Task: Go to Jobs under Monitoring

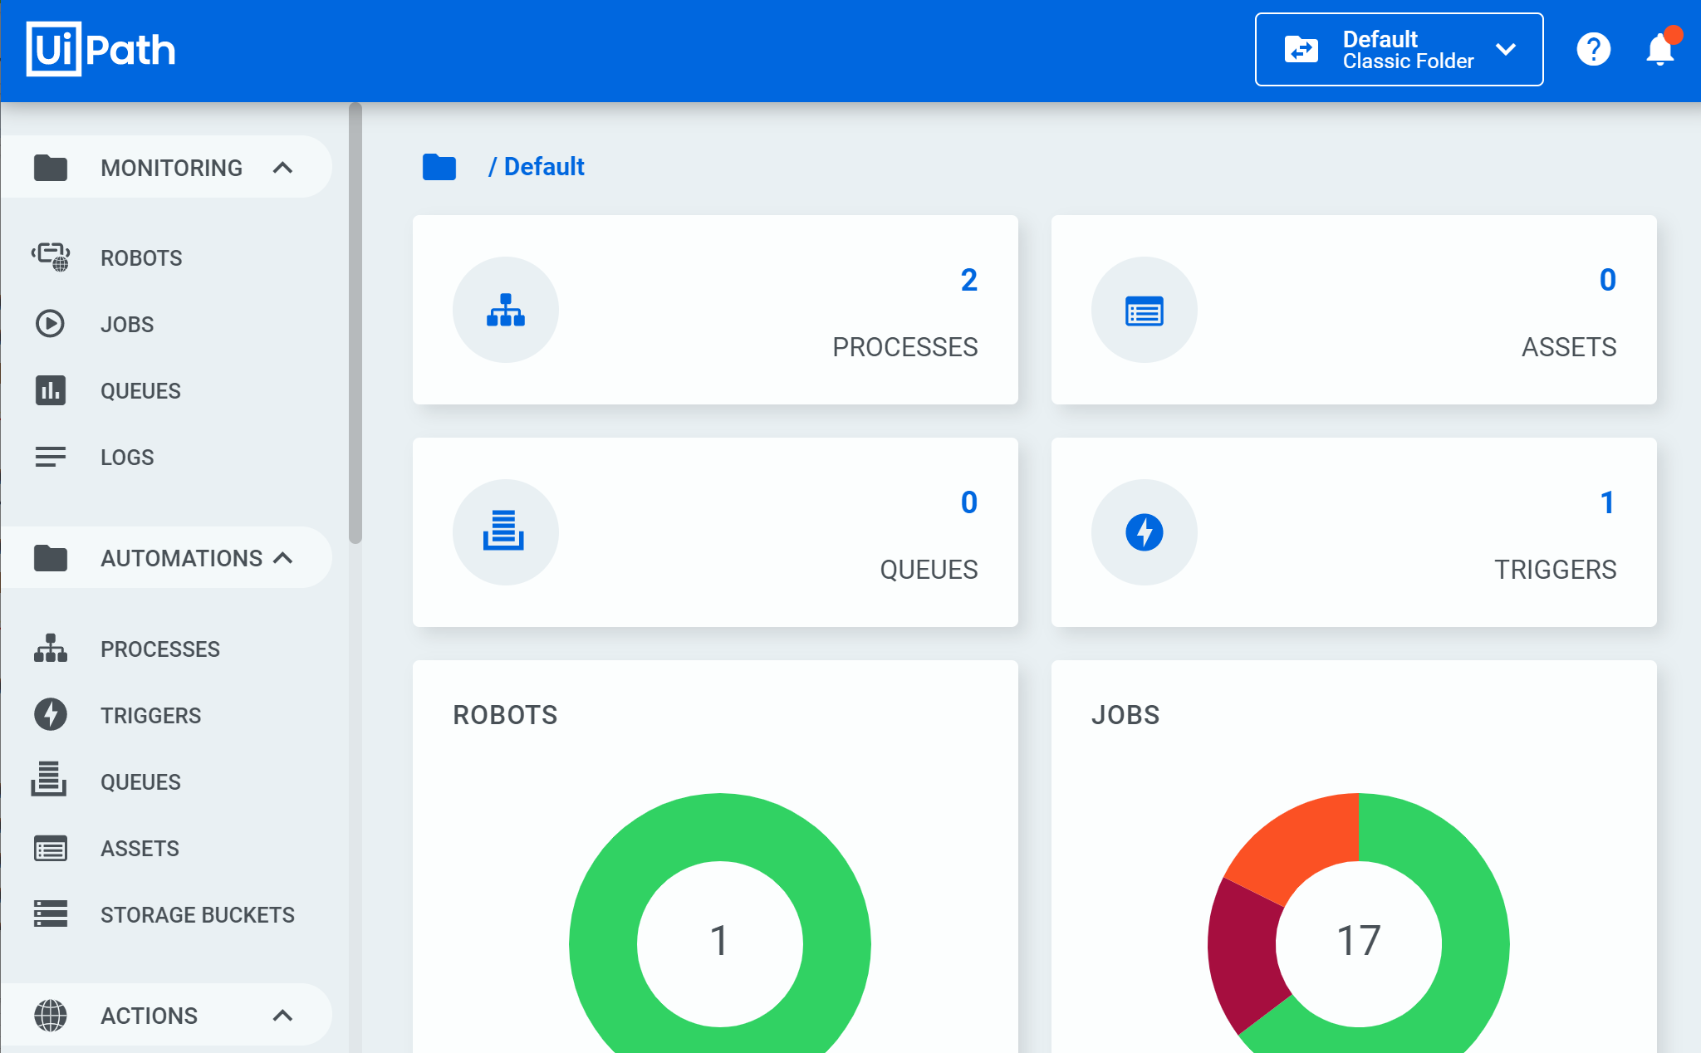Action: coord(127,325)
